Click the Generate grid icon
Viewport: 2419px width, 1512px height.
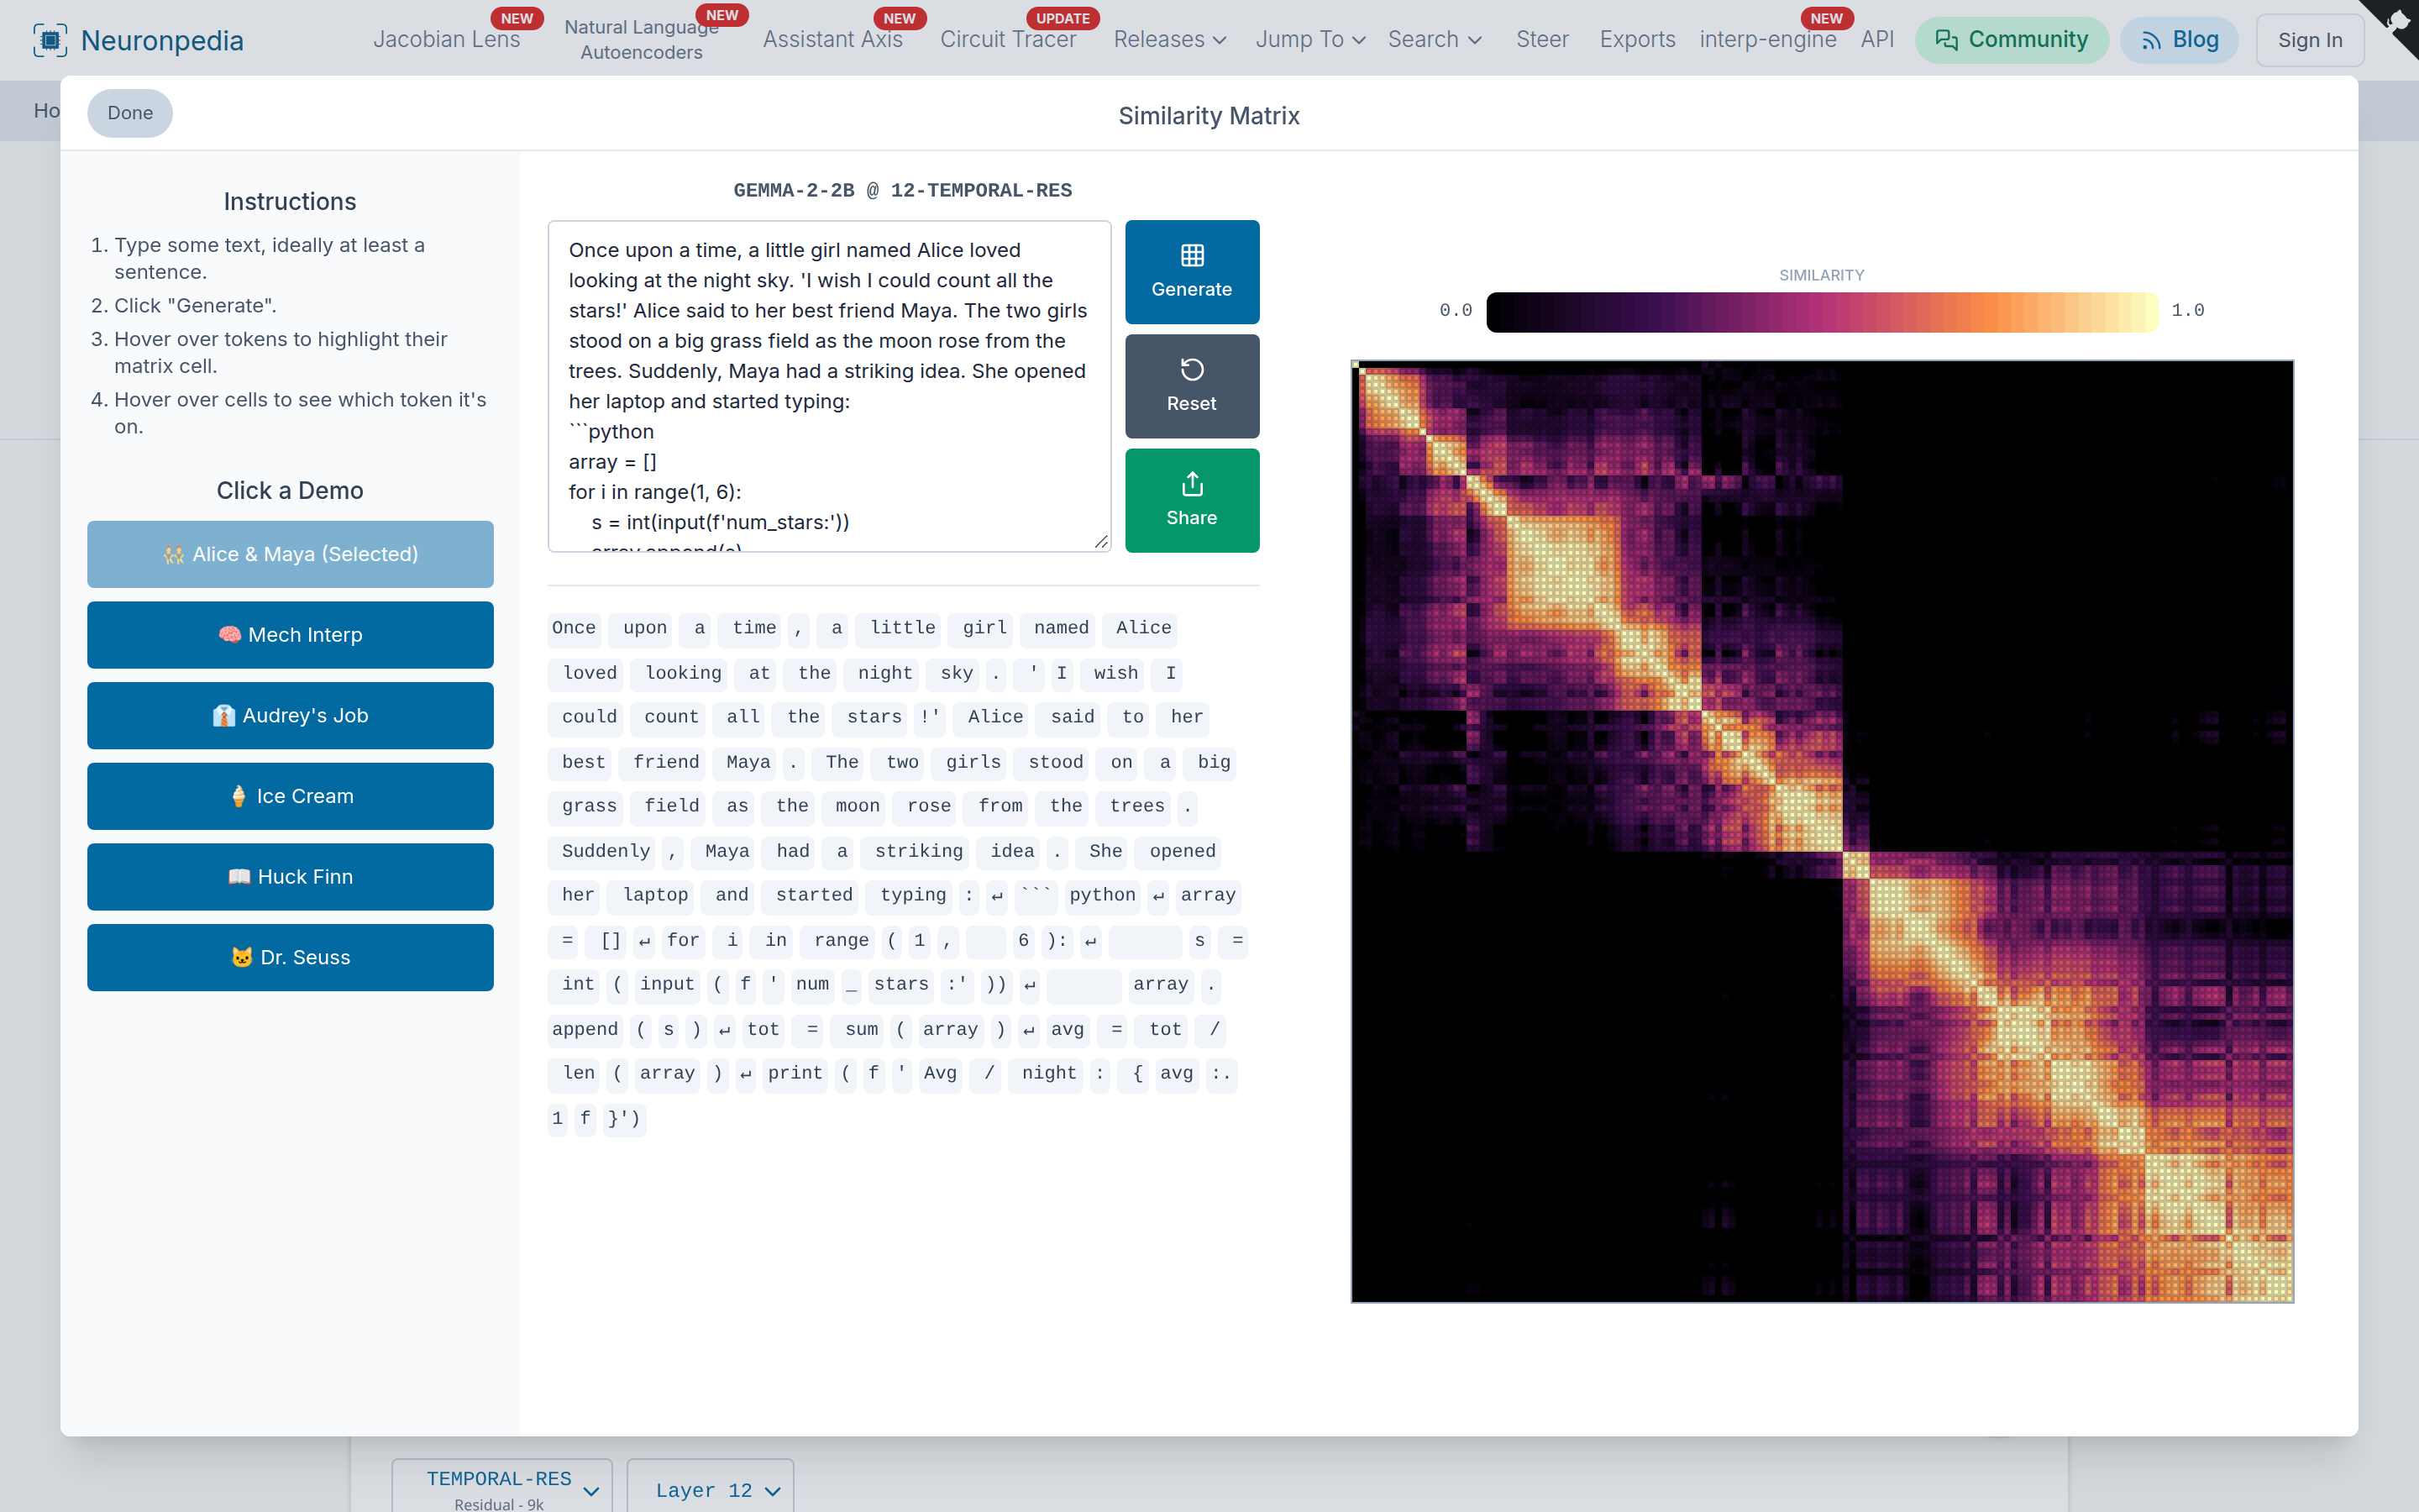tap(1192, 255)
